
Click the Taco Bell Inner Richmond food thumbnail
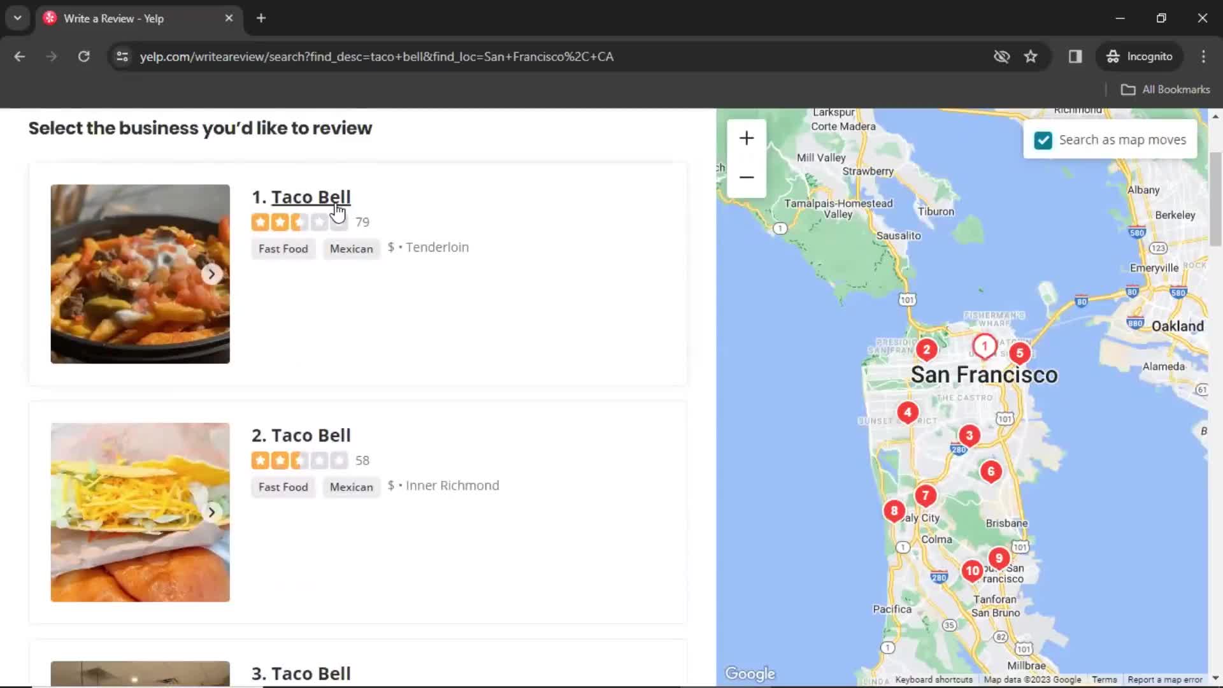(139, 512)
